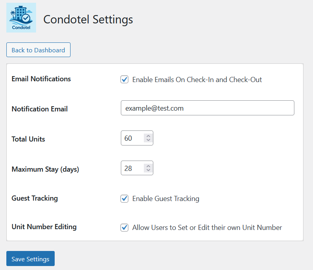The height and width of the screenshot is (270, 313).
Task: Click the 'Unit Number Editing' row label
Action: [x=44, y=227]
